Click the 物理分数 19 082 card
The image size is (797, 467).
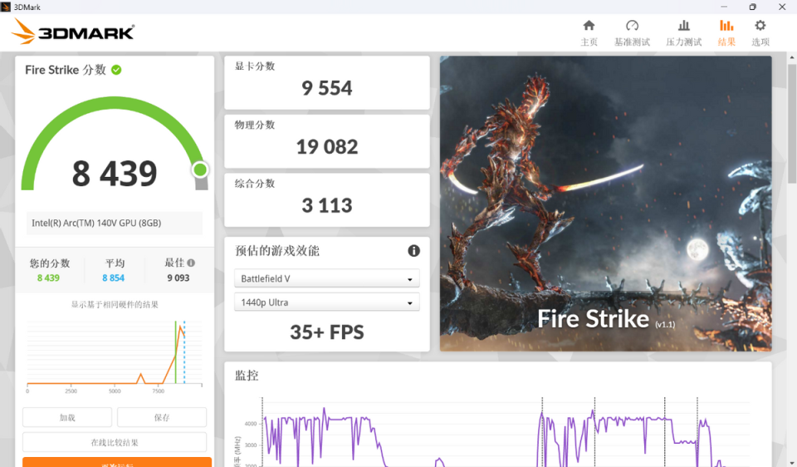327,141
